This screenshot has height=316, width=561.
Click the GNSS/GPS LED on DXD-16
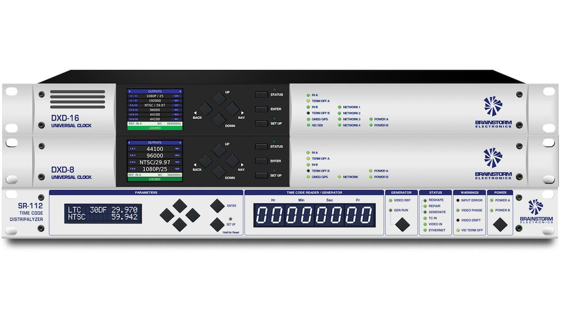point(308,119)
